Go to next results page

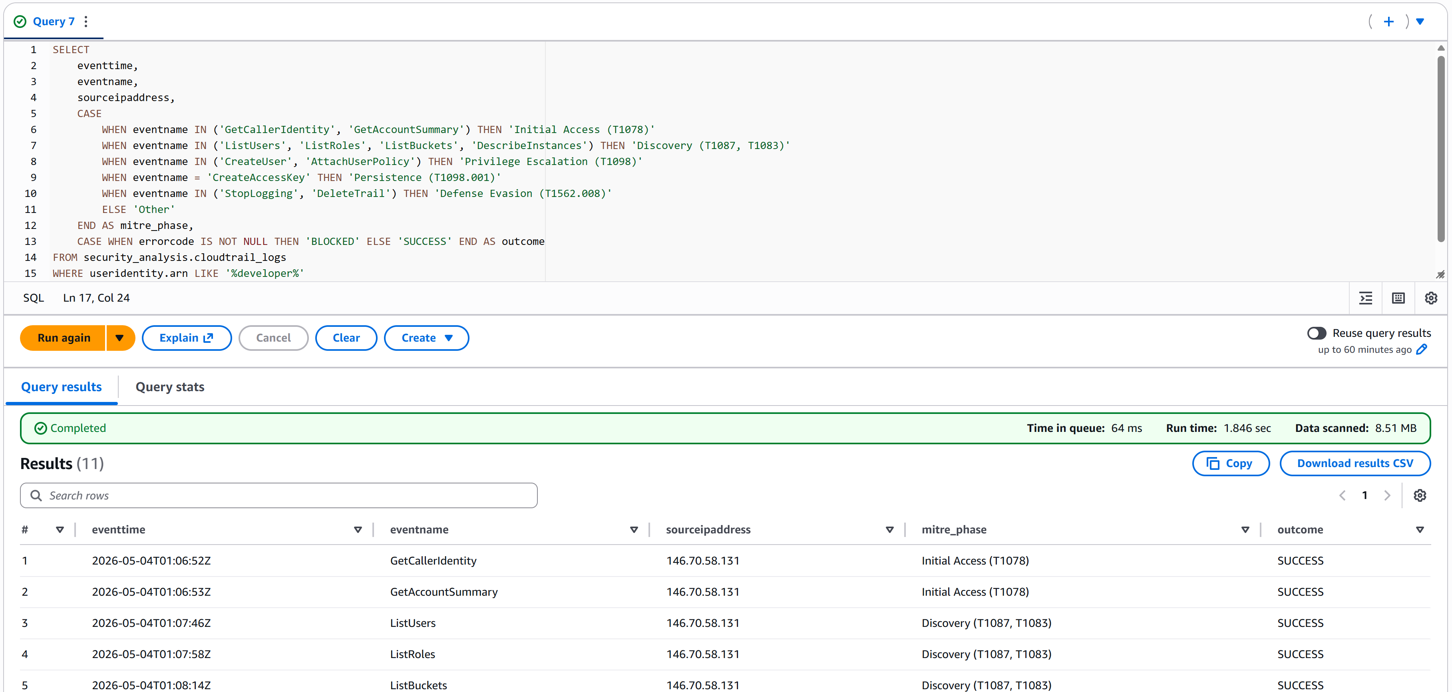[1387, 495]
